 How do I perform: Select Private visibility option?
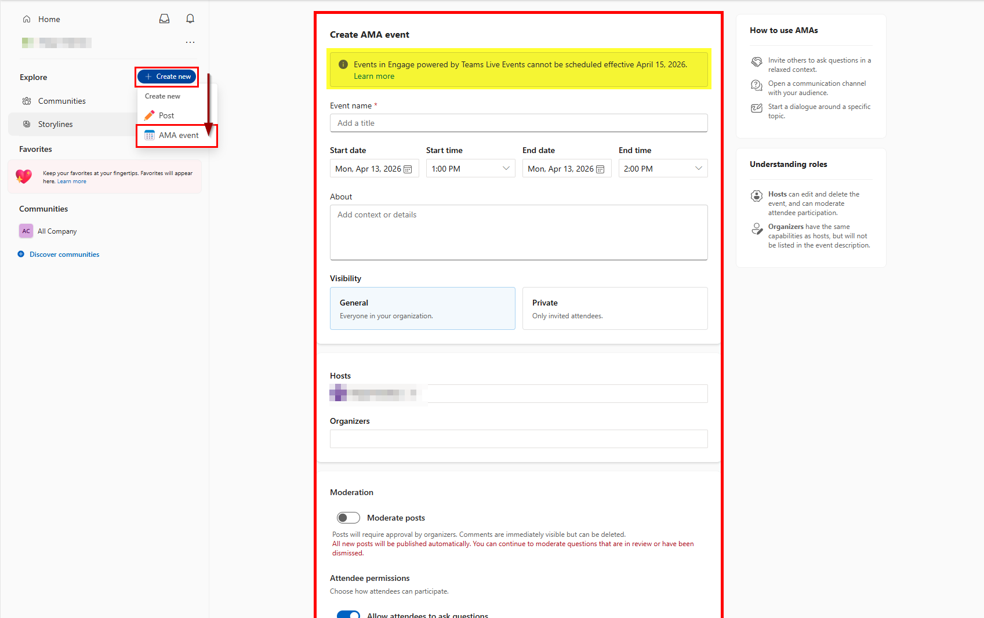[x=615, y=308]
